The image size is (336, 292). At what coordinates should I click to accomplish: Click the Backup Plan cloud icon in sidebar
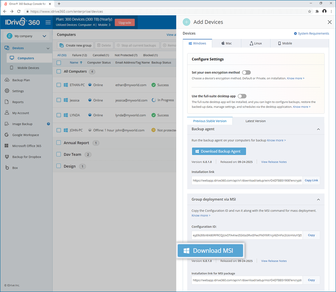coord(7,80)
